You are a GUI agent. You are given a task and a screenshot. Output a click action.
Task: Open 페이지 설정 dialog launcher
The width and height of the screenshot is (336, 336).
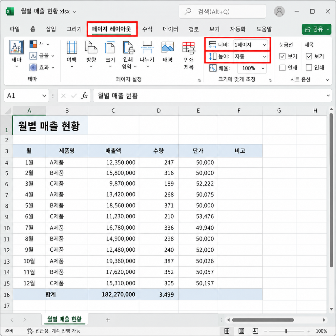pos(199,80)
